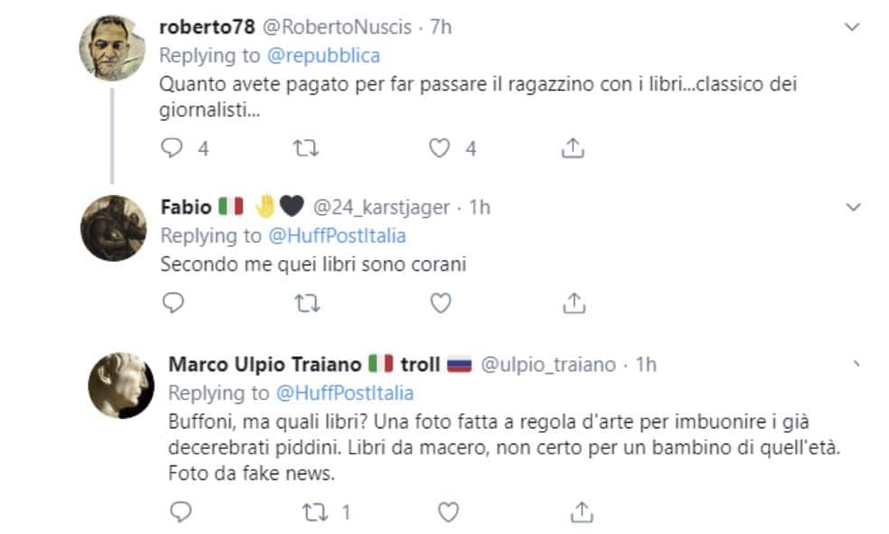889x534 pixels.
Task: Like Fabio's tweet about corani
Action: coord(440,303)
